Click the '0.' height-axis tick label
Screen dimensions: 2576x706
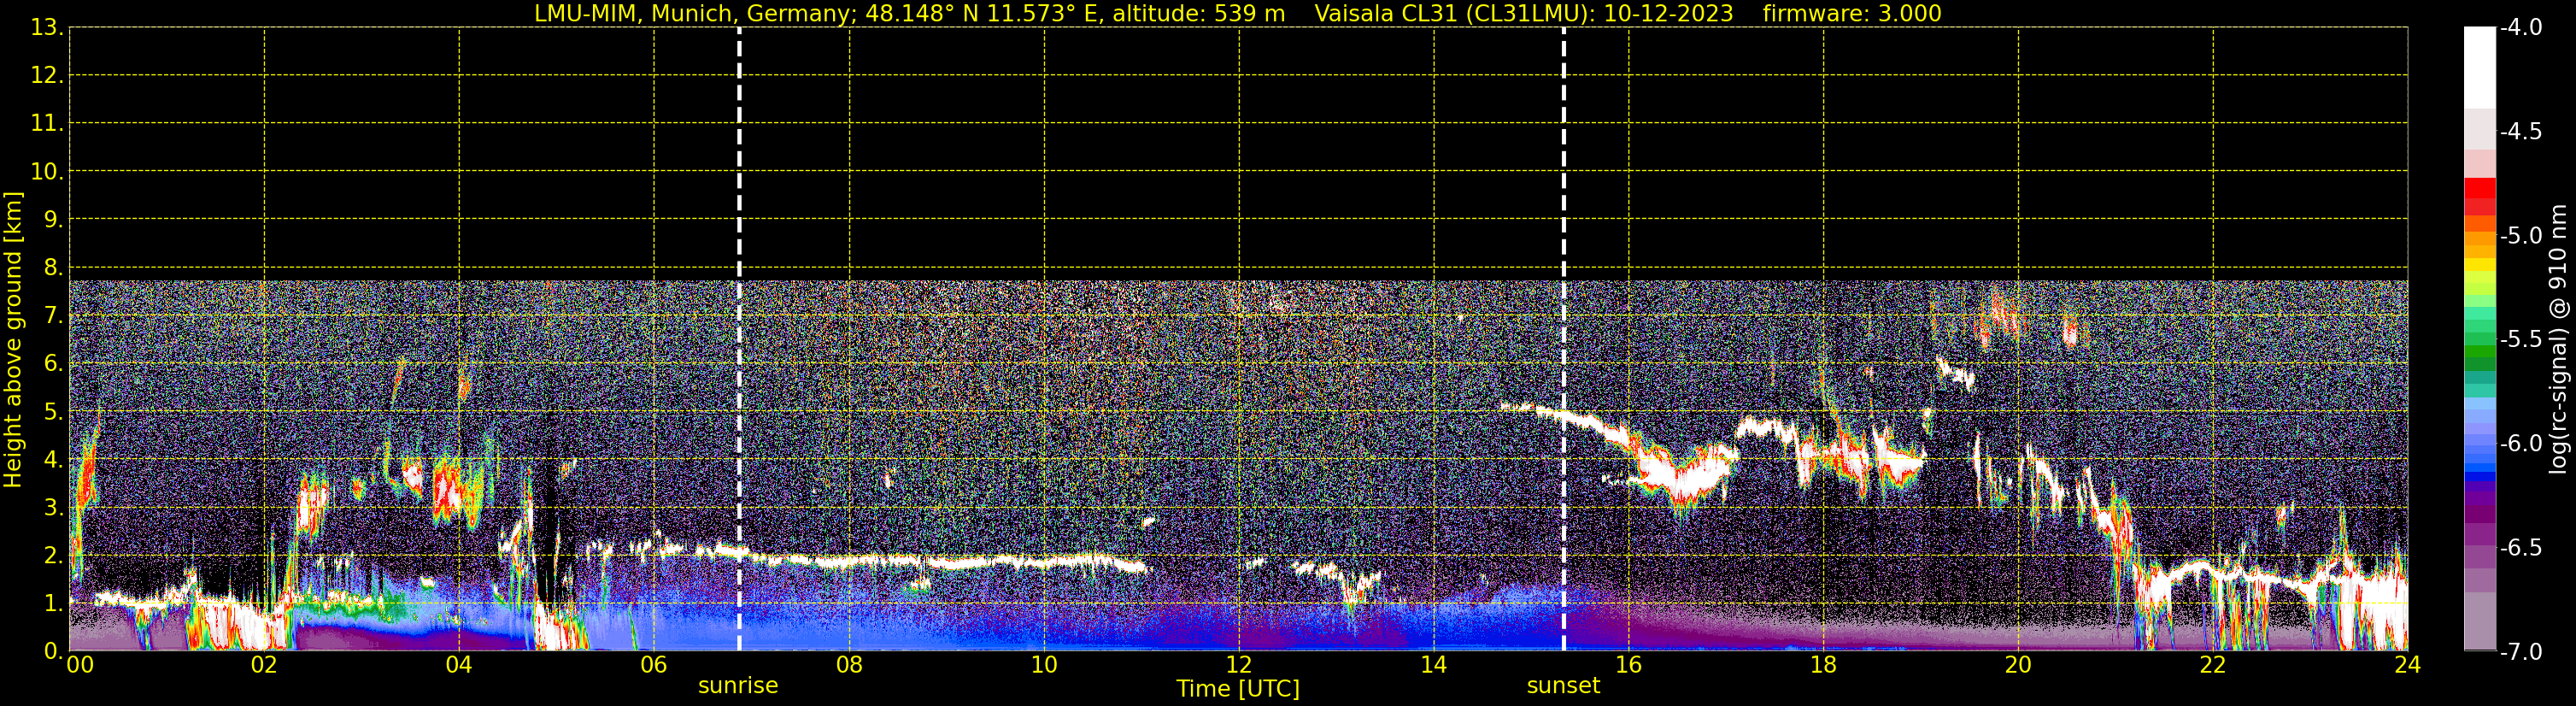click(54, 651)
